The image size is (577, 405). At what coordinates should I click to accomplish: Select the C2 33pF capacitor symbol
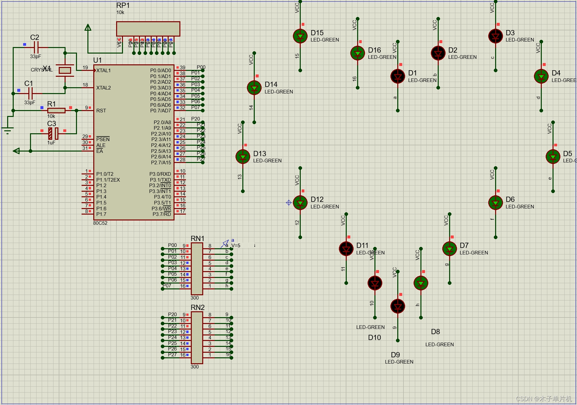coord(36,47)
